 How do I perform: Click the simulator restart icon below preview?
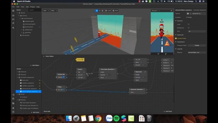(158, 54)
